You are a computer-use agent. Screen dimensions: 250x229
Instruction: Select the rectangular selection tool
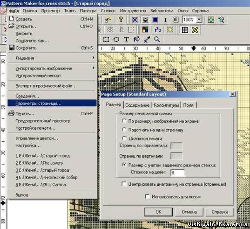pyautogui.click(x=106, y=39)
